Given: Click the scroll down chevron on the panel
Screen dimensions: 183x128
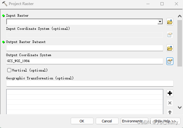Looking at the screenshot, I should tap(180, 107).
